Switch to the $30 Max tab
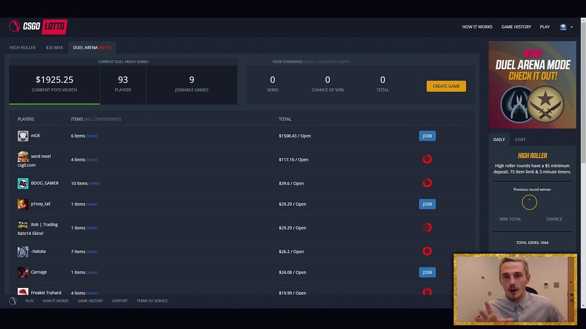The width and height of the screenshot is (586, 329). coord(54,48)
